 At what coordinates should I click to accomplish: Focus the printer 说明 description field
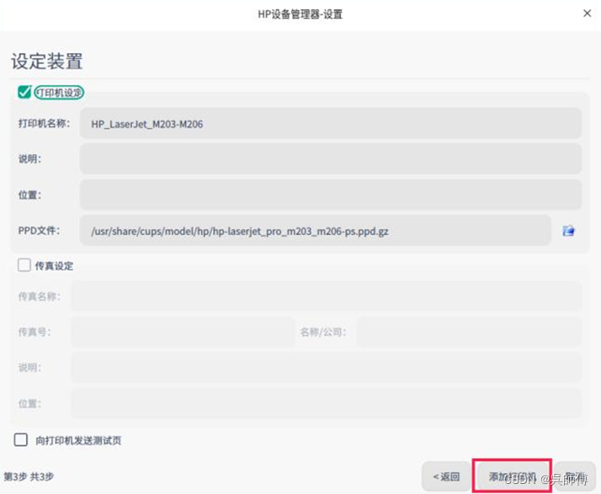(x=331, y=159)
